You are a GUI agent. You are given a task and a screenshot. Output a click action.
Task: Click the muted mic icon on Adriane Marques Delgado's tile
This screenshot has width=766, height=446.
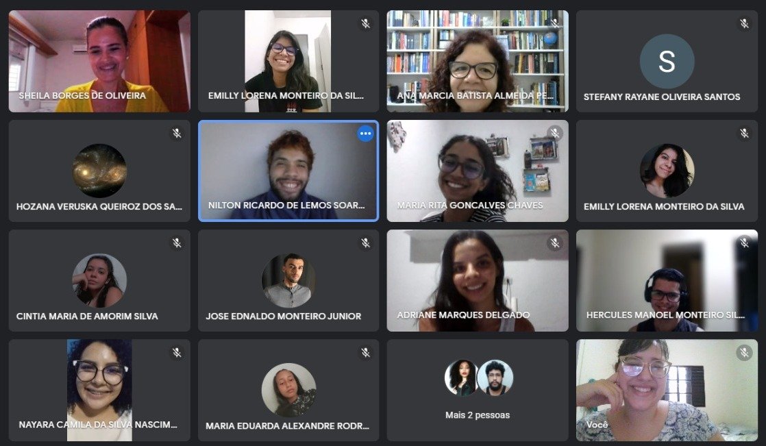coord(555,243)
